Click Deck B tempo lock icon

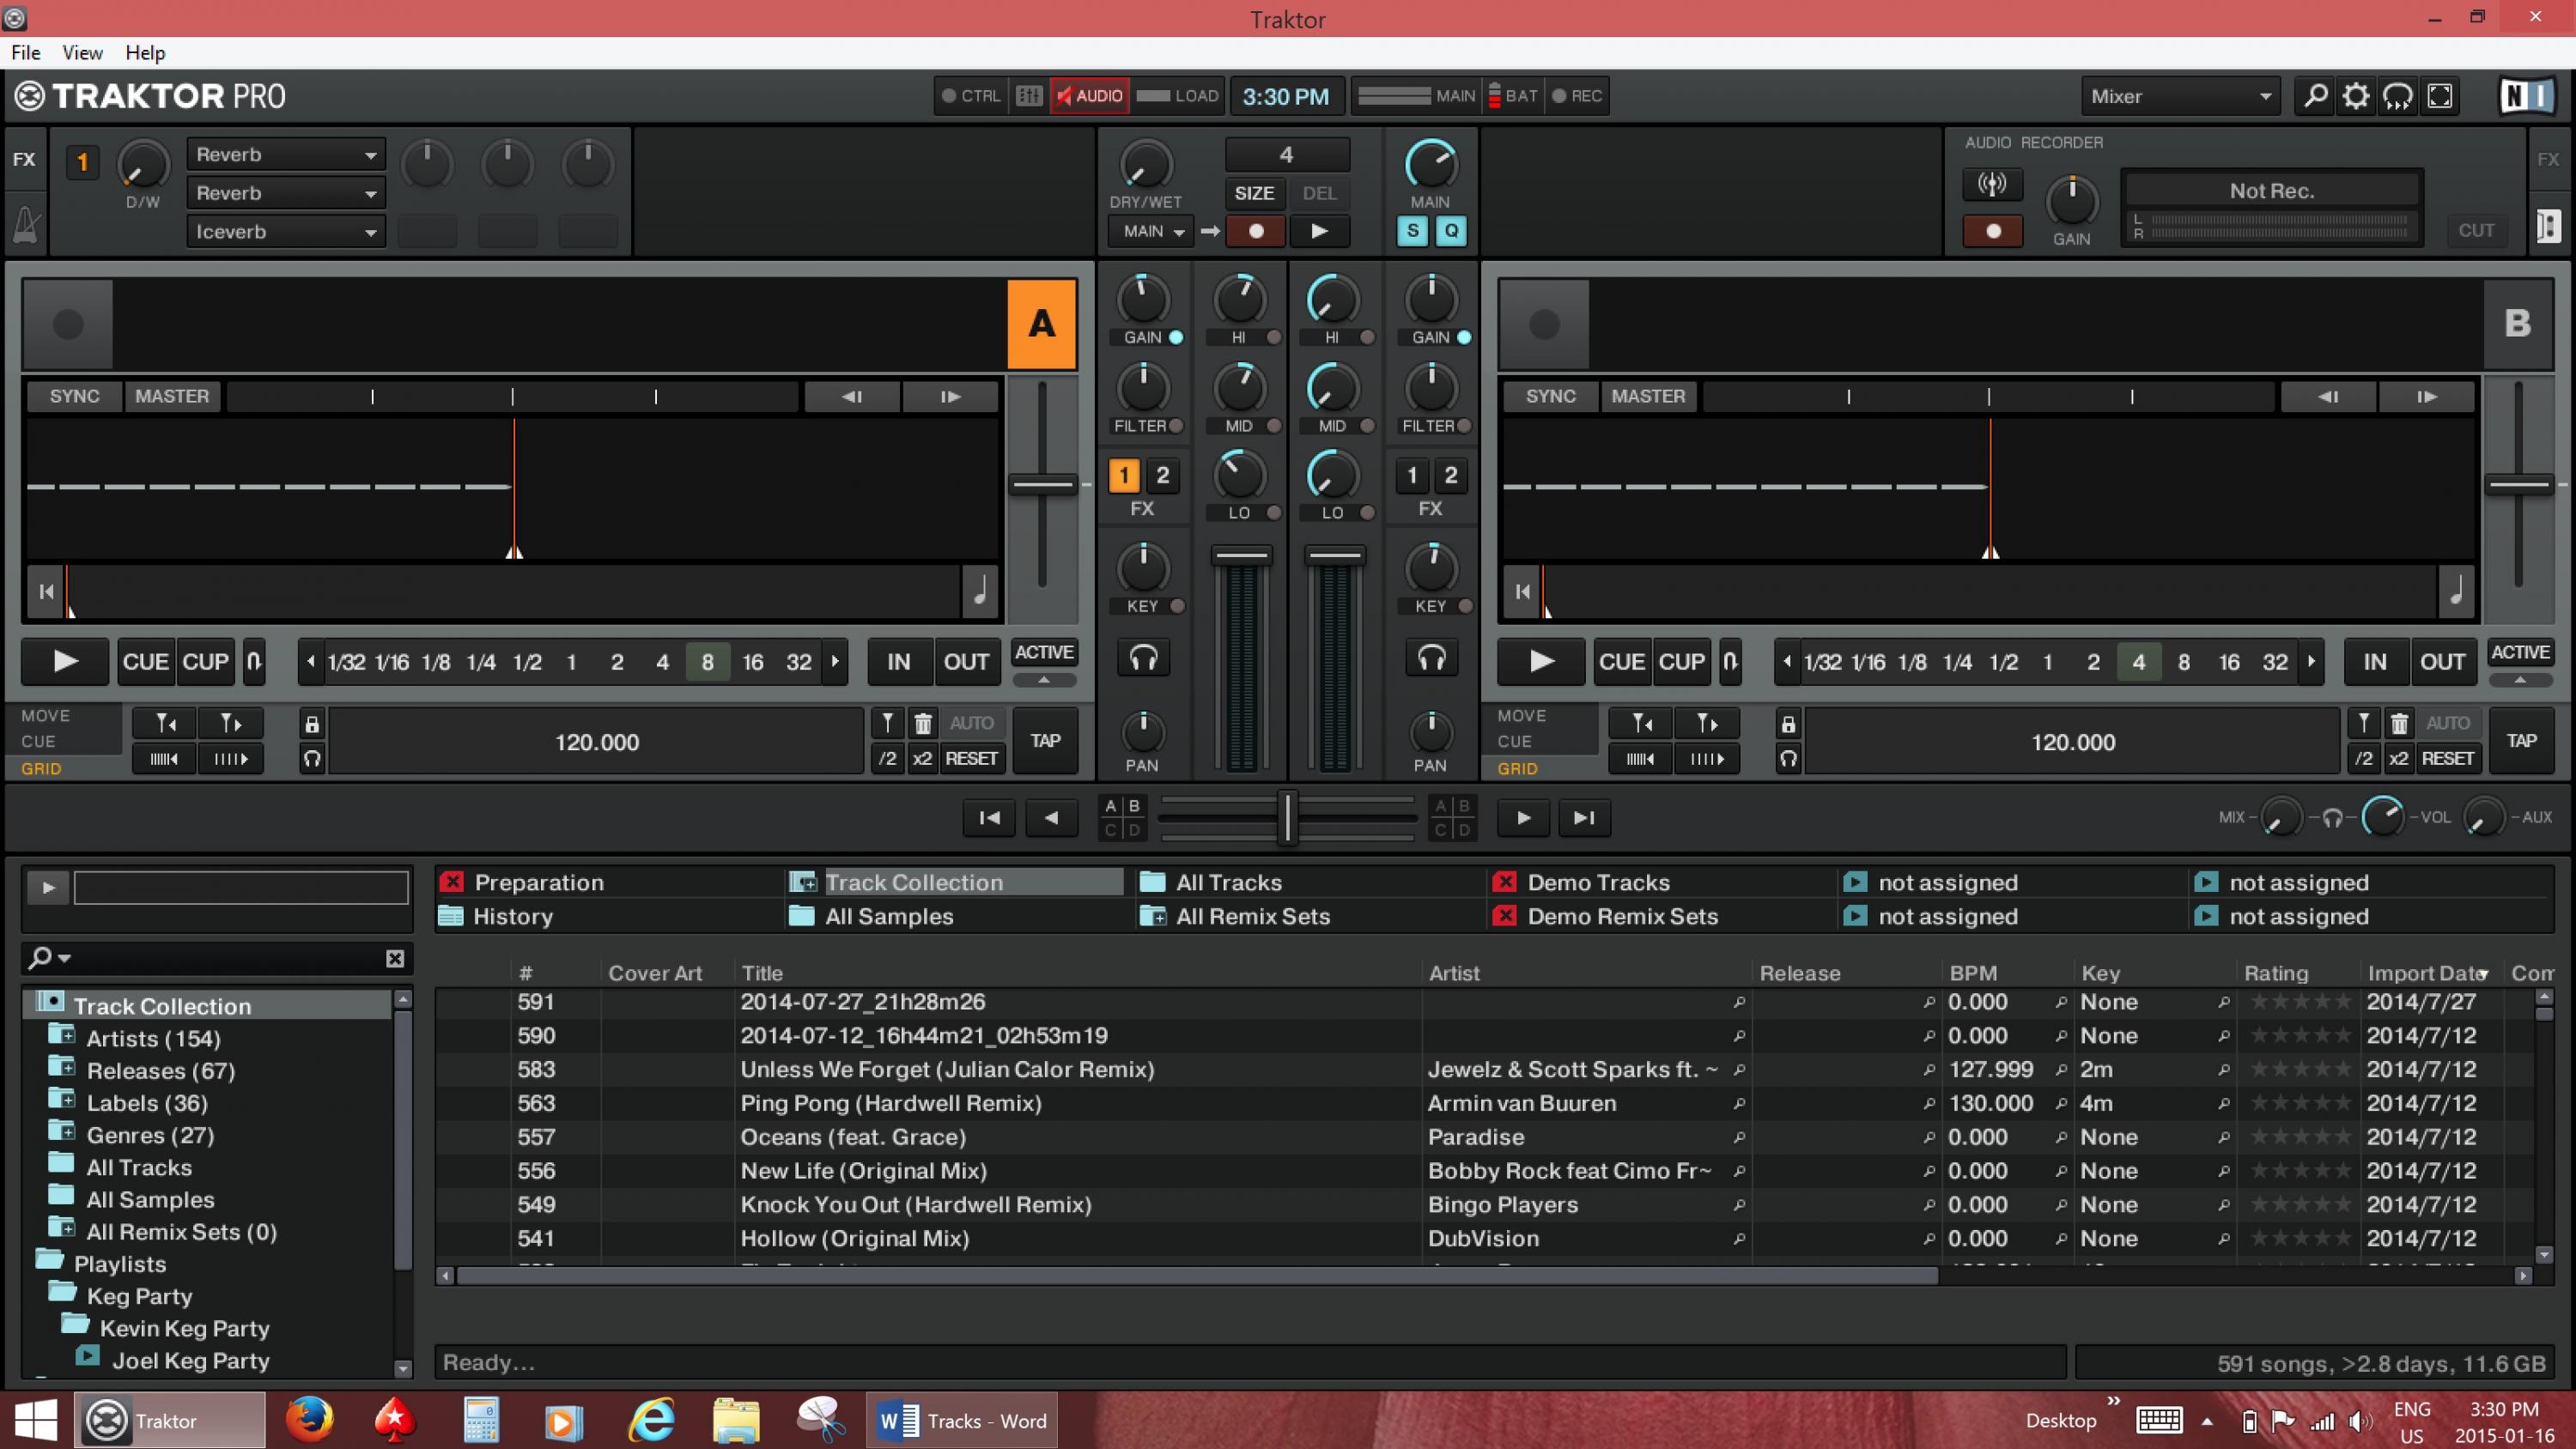[x=1788, y=724]
